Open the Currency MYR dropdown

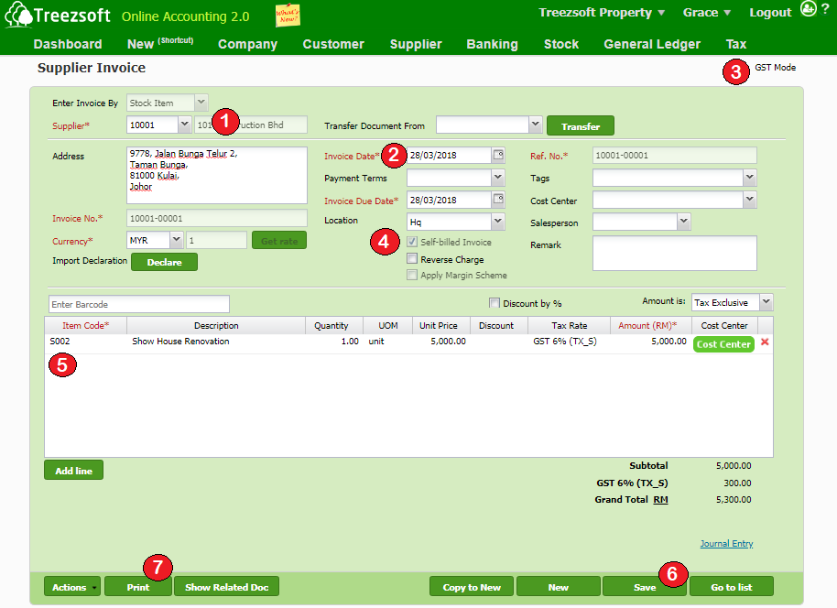tap(177, 240)
